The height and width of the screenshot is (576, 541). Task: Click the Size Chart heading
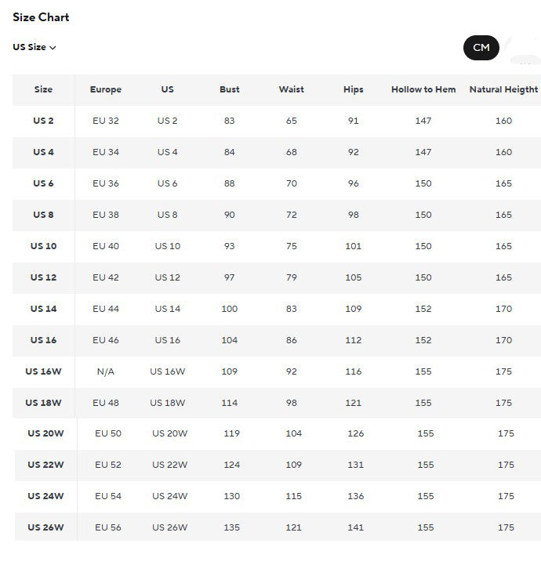[41, 17]
